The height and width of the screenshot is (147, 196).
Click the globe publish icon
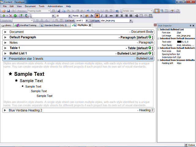[27, 16]
